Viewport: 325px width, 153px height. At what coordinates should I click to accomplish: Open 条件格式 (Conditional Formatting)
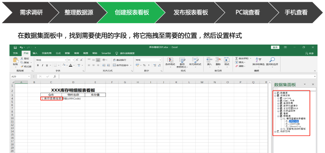pyautogui.click(x=170, y=62)
